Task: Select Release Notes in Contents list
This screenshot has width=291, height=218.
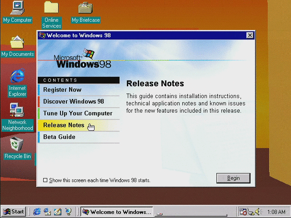Action: pos(79,125)
